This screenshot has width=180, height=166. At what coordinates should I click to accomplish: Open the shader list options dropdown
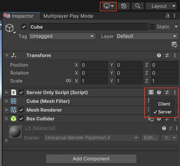click(x=170, y=138)
